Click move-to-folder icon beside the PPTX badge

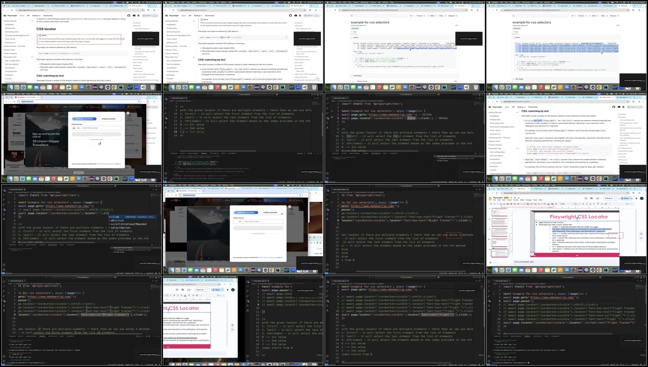[x=515, y=198]
